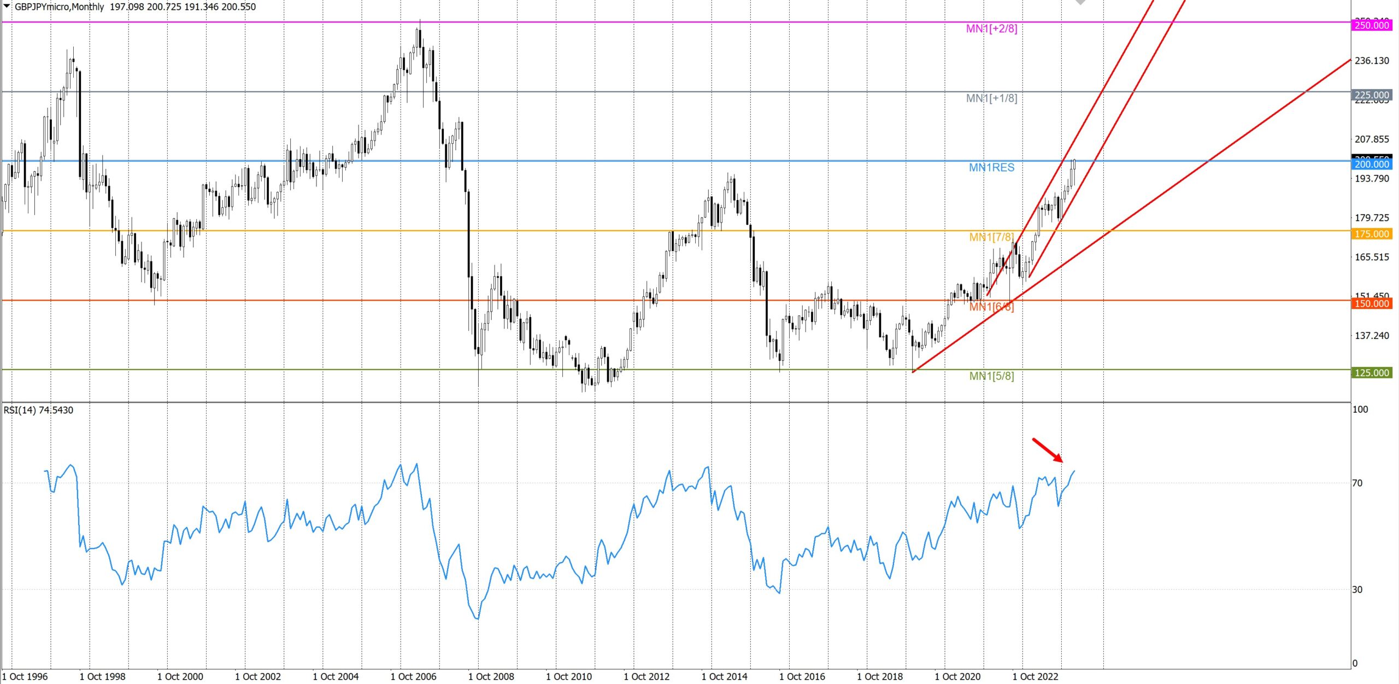Image resolution: width=1399 pixels, height=684 pixels.
Task: Click the GBPJPYmicro,Monthly chart title
Action: [x=59, y=7]
